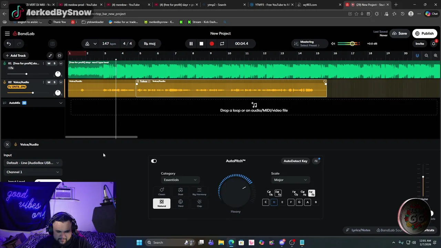Toggle the C note in scale
Screen dimensions: 441x248
click(266, 202)
